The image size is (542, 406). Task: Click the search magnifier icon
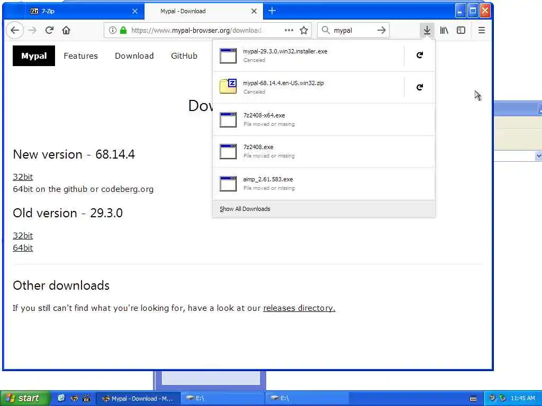point(326,30)
